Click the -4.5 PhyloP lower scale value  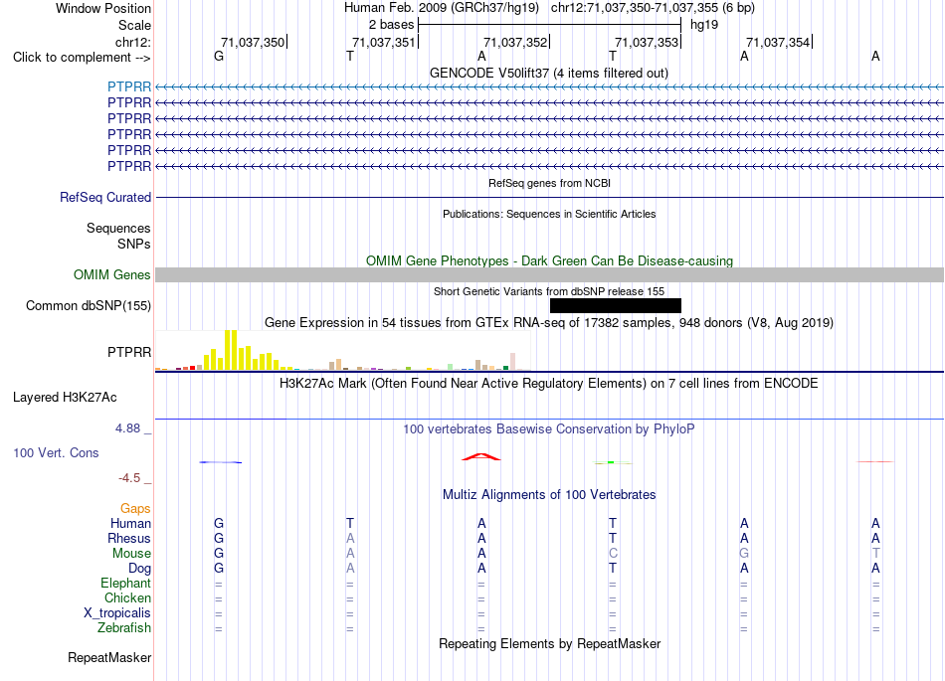point(129,478)
